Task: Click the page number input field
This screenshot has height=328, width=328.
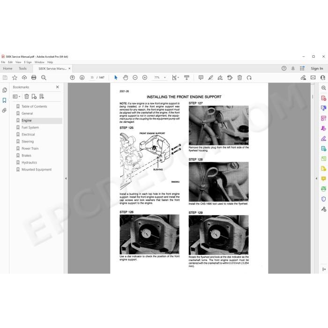Action: point(92,78)
